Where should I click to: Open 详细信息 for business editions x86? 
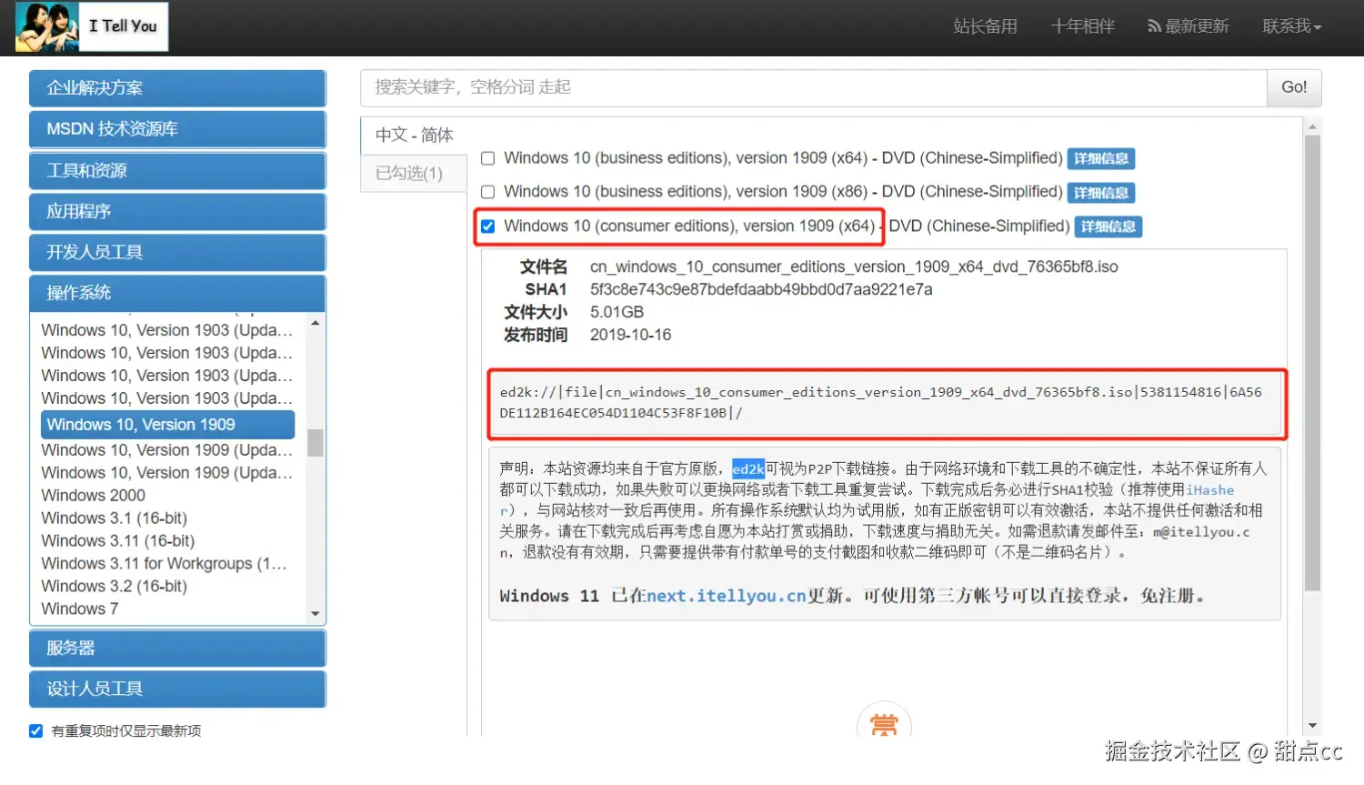pyautogui.click(x=1100, y=193)
